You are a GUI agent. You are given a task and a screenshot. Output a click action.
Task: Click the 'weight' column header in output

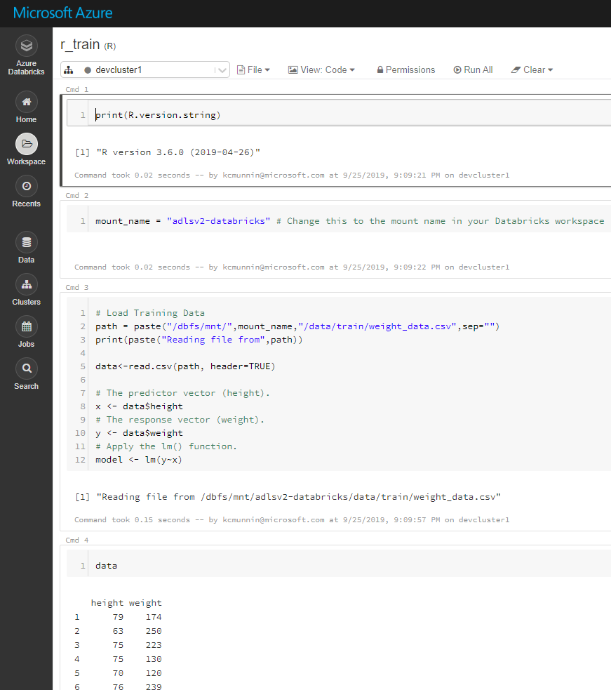coord(145,603)
